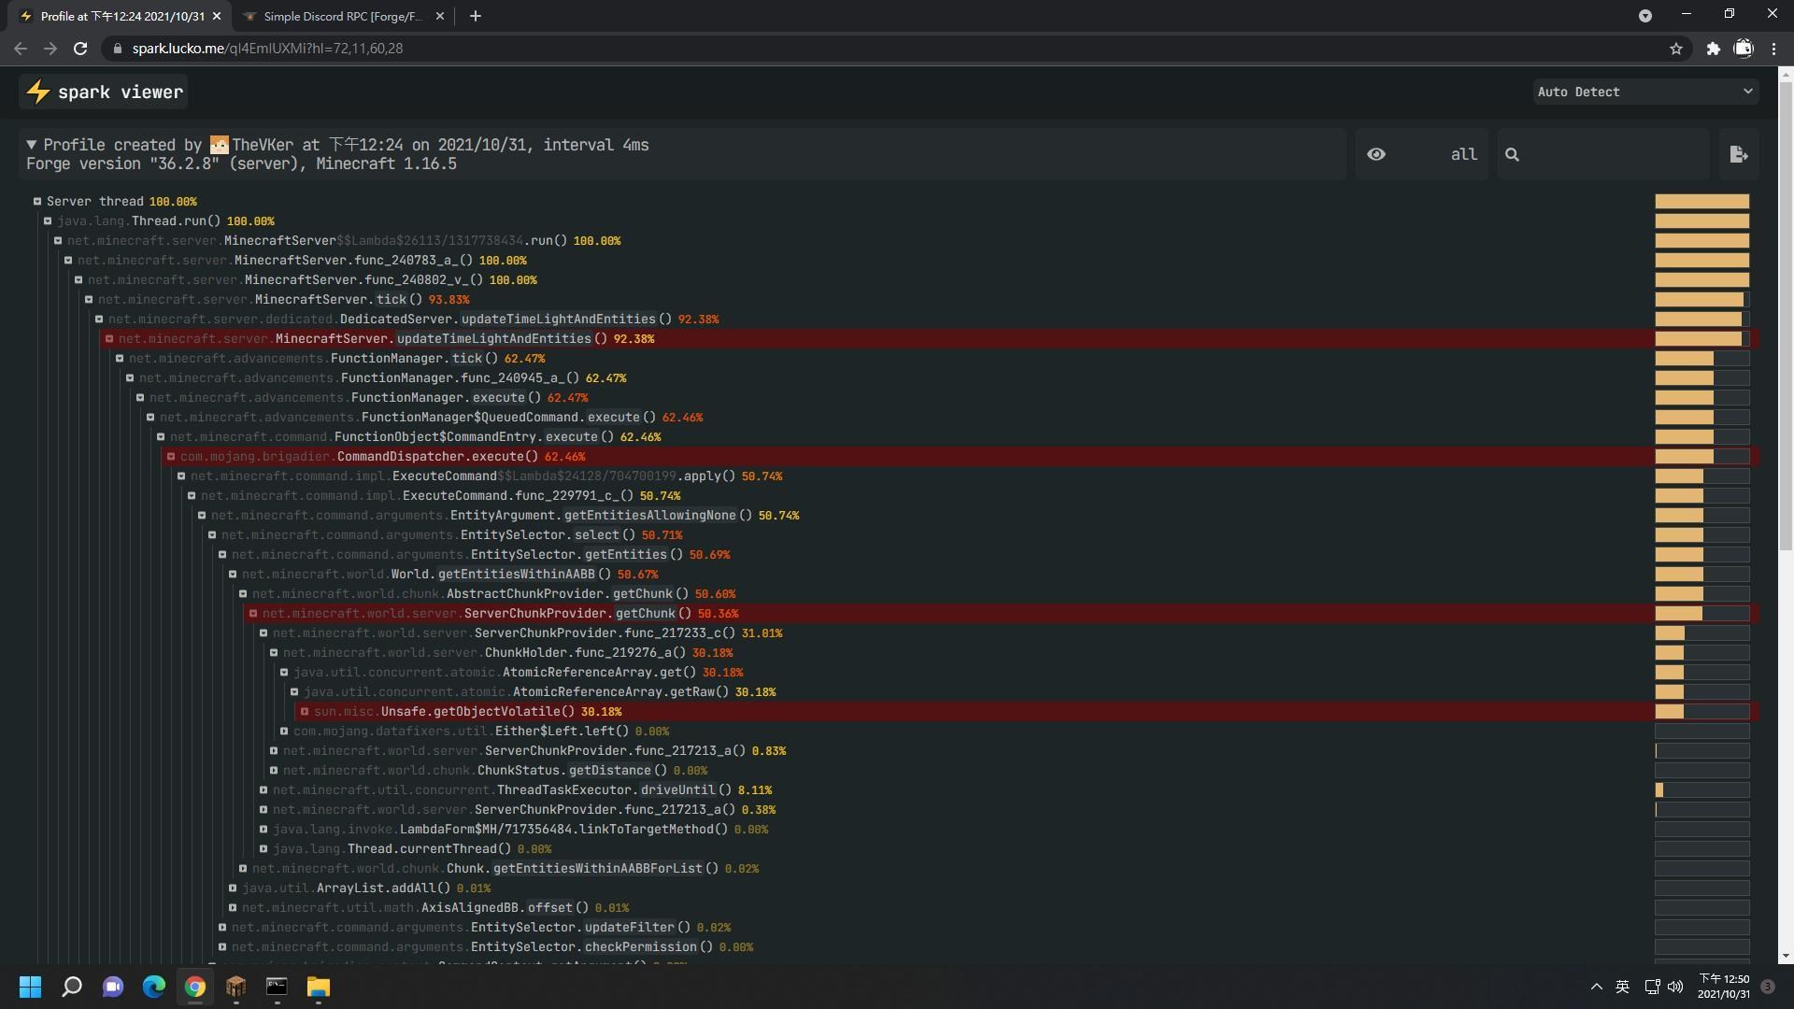Select the Profile at 12:24 browser tab

coord(121,16)
